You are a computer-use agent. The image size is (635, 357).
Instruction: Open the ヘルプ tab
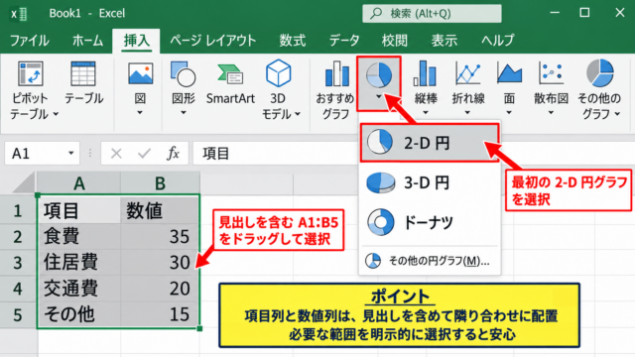[498, 41]
